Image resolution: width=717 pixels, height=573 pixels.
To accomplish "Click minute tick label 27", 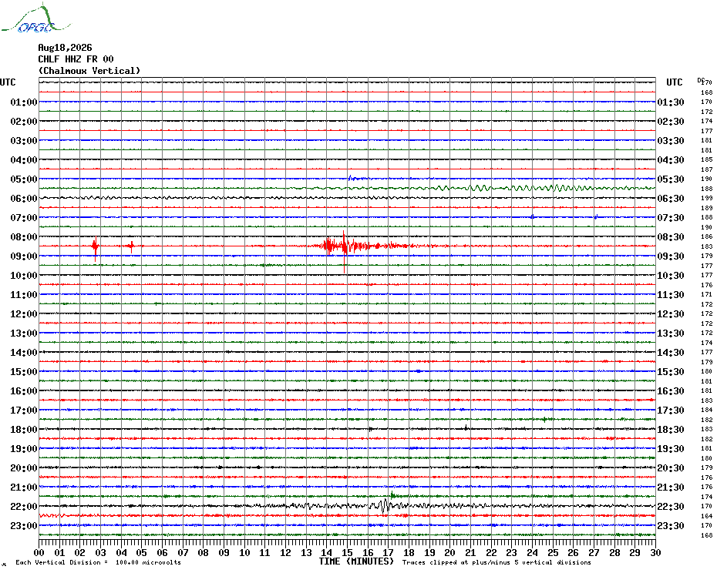I will (x=594, y=553).
